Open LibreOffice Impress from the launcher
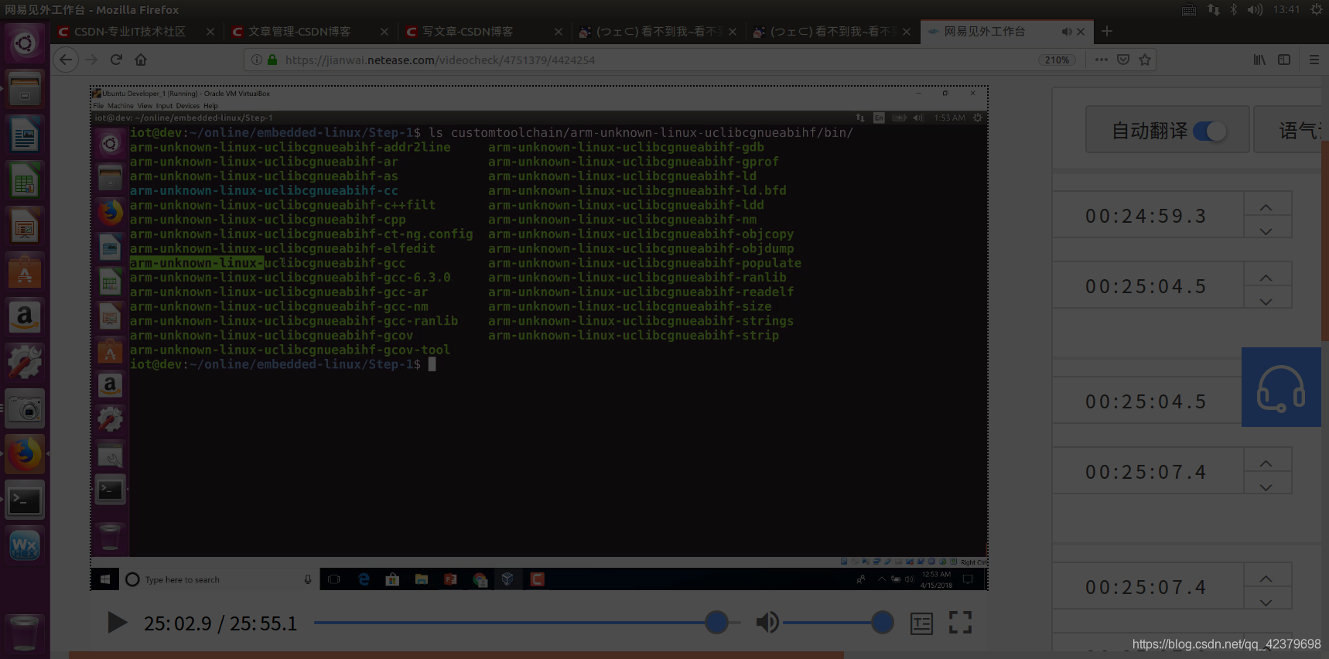 click(x=25, y=227)
